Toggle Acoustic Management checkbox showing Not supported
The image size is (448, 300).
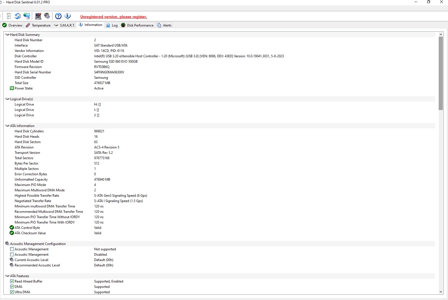pyautogui.click(x=12, y=249)
